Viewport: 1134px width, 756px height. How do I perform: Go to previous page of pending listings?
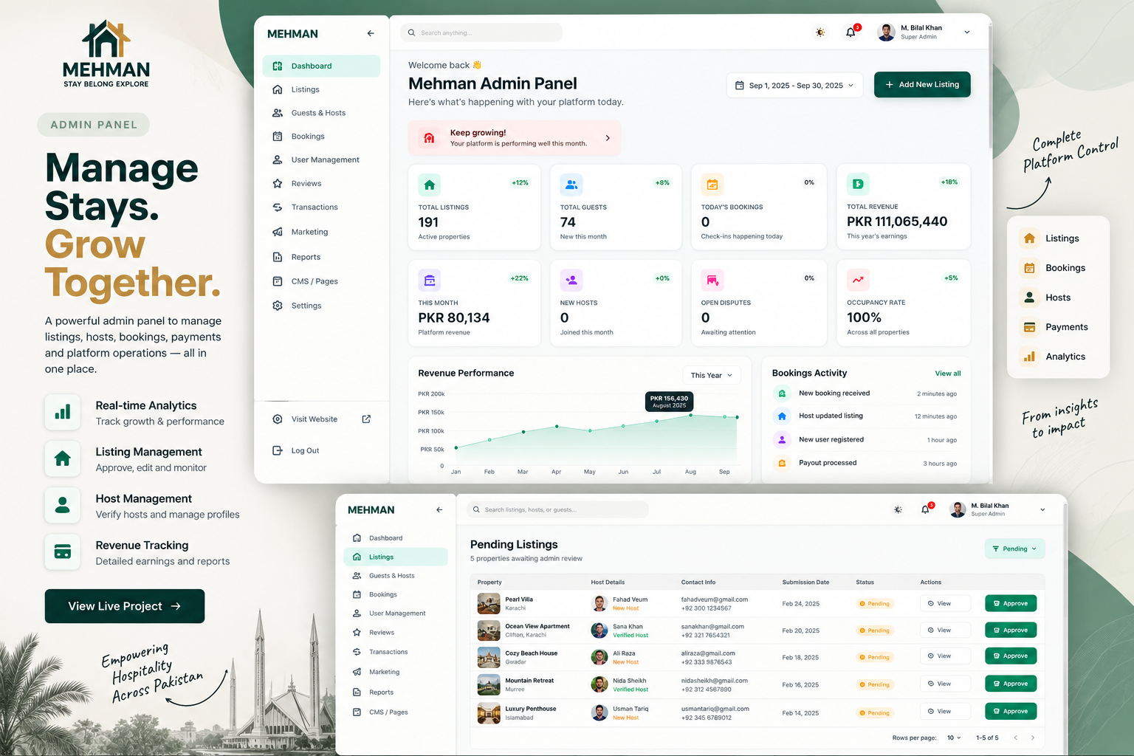pos(1016,738)
